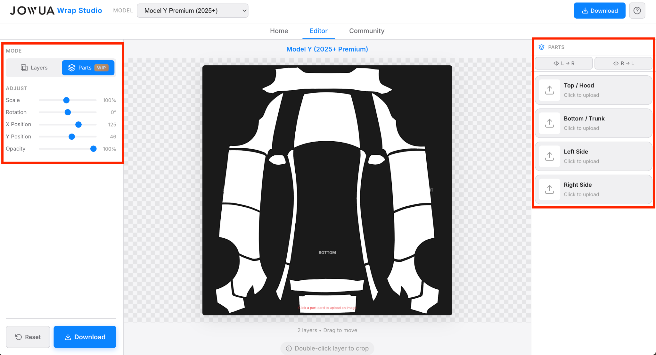Click the Bottom / Trunk upload icon

point(549,123)
